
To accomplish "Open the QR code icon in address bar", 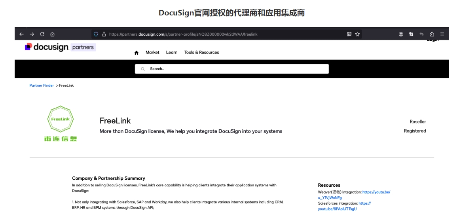I will [x=349, y=34].
